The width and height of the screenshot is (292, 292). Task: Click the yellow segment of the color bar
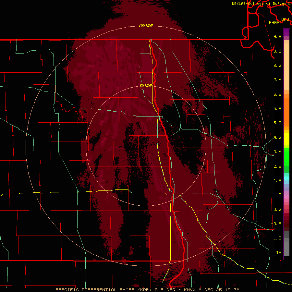[x=286, y=139]
